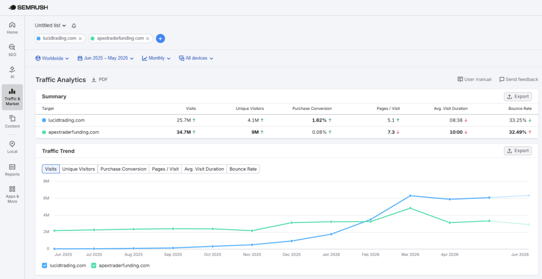Uncheck the lucidtrading.com legend checkbox
Viewport: 542px width, 279px height.
click(x=44, y=266)
